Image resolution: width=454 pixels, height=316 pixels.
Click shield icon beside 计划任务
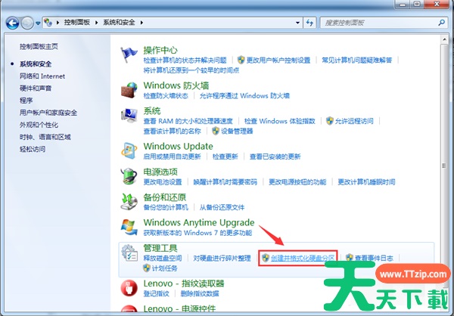tap(147, 268)
